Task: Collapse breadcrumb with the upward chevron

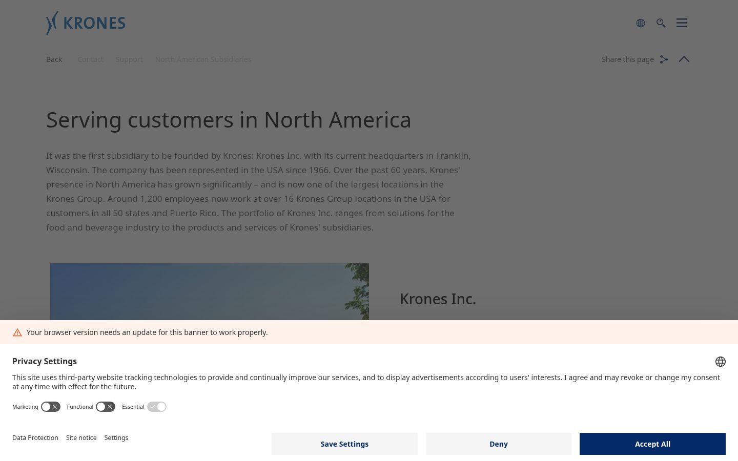Action: (684, 59)
